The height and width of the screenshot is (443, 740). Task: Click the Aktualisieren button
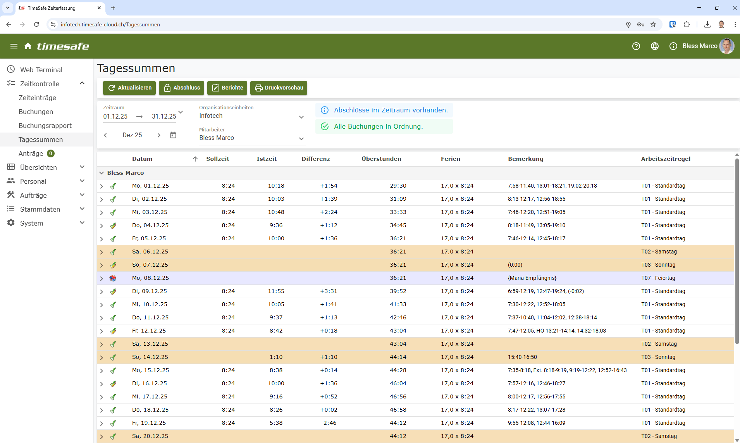point(129,88)
